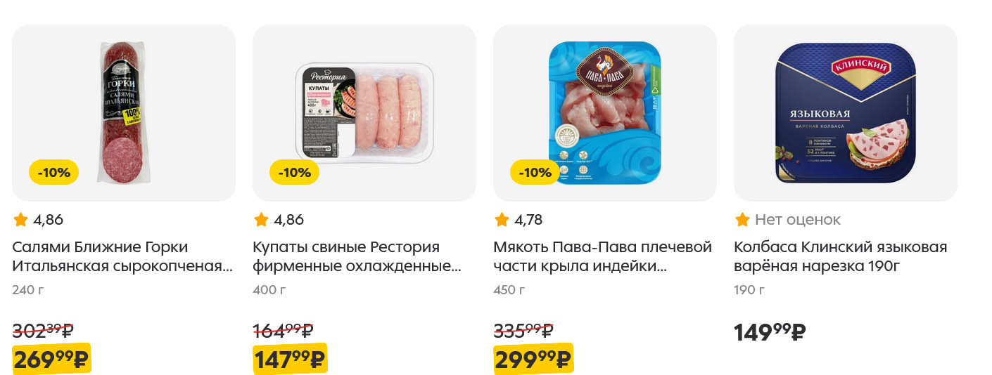Click the -10% badge on the Купаты image
This screenshot has width=992, height=375.
click(x=295, y=172)
